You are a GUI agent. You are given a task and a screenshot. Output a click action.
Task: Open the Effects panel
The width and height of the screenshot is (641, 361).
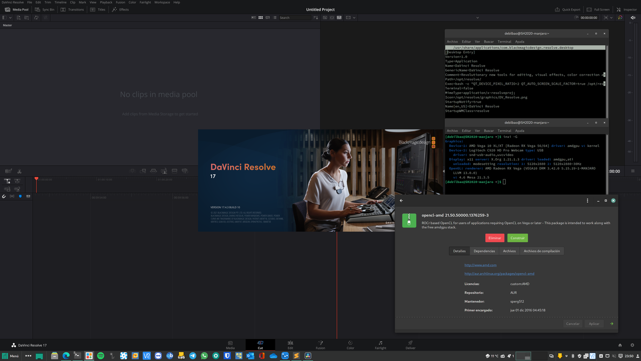tap(120, 10)
